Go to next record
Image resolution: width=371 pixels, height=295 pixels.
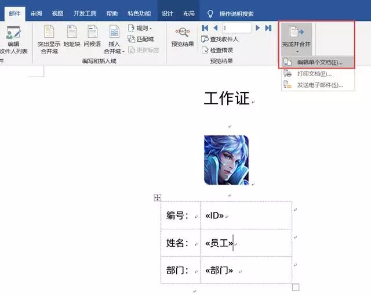pos(257,28)
